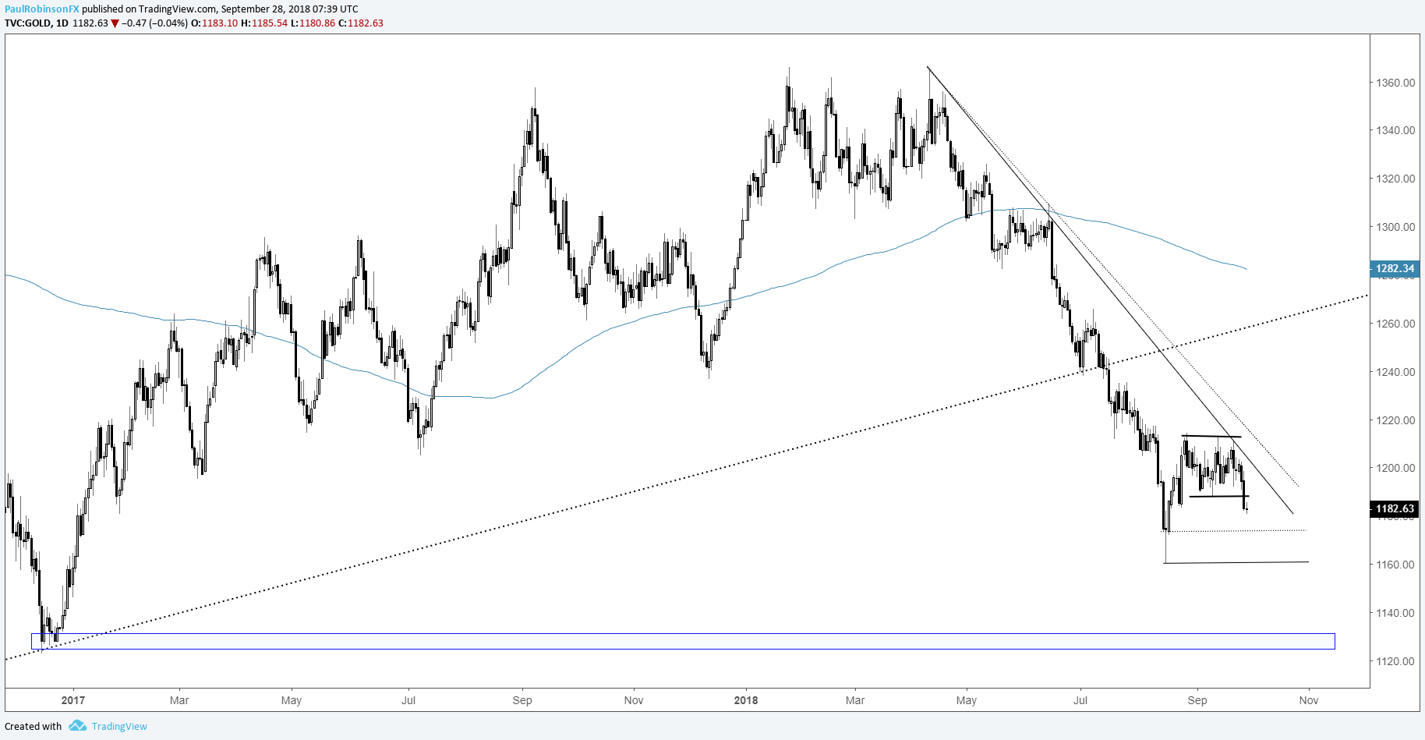Screen dimensions: 1425x740
Task: Click the current price tag 1182.63
Action: click(1395, 509)
